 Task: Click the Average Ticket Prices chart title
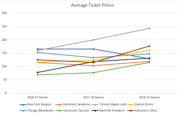[90, 5]
